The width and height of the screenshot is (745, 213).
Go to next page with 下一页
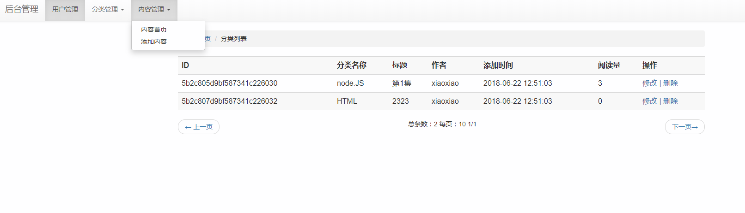pyautogui.click(x=684, y=127)
